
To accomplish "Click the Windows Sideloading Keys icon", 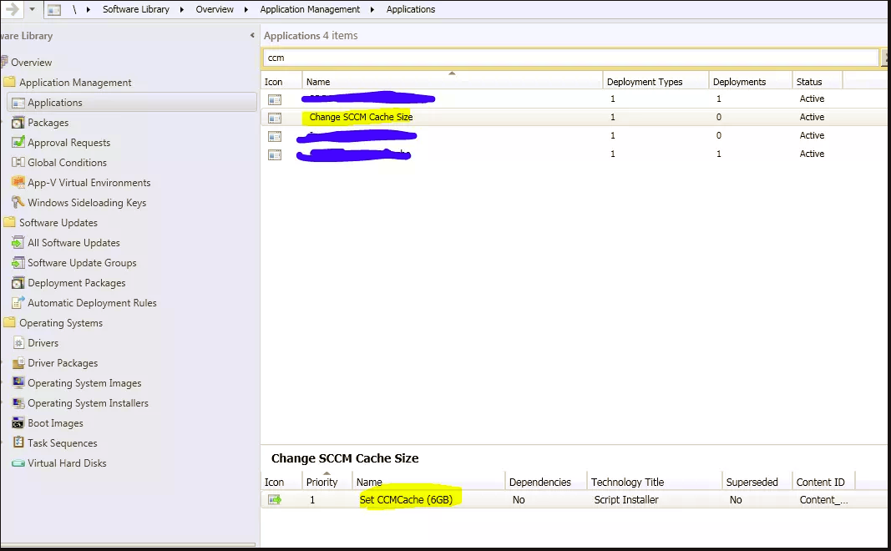I will (x=18, y=202).
